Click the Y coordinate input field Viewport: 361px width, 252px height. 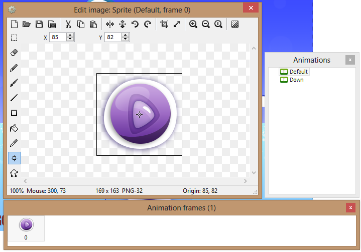(x=113, y=37)
